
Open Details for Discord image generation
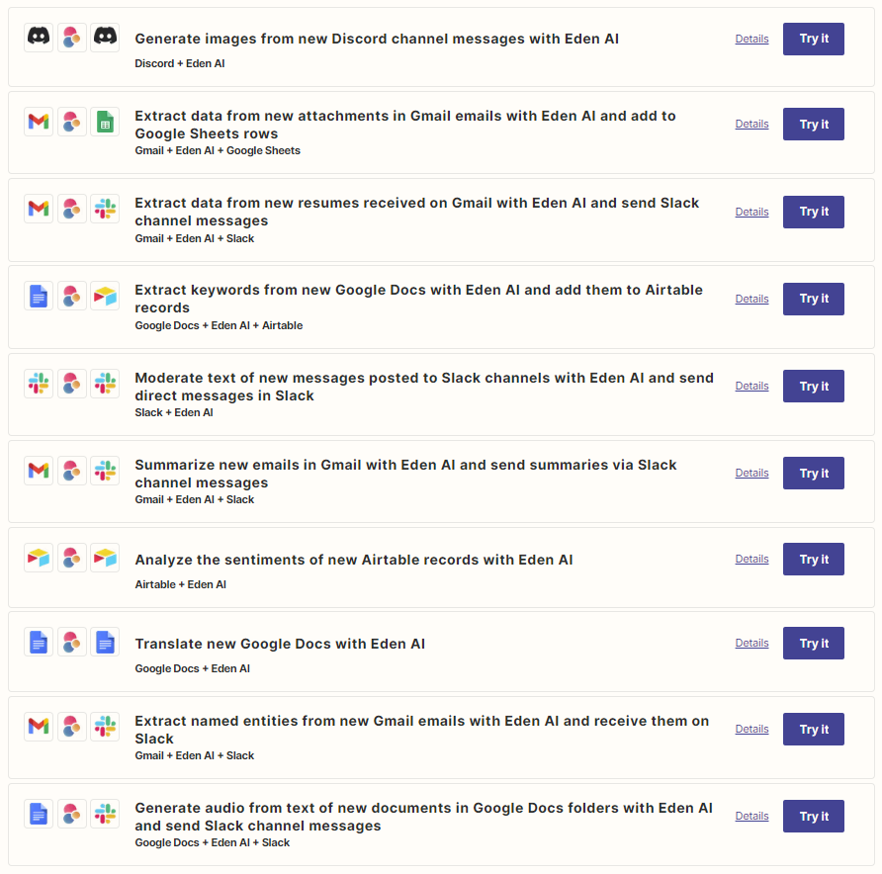[x=751, y=39]
